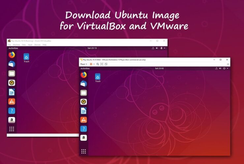The height and width of the screenshot is (164, 244).
Task: Click Activities in the VirtualBox Ubuntu top bar
Action: [x=13, y=48]
